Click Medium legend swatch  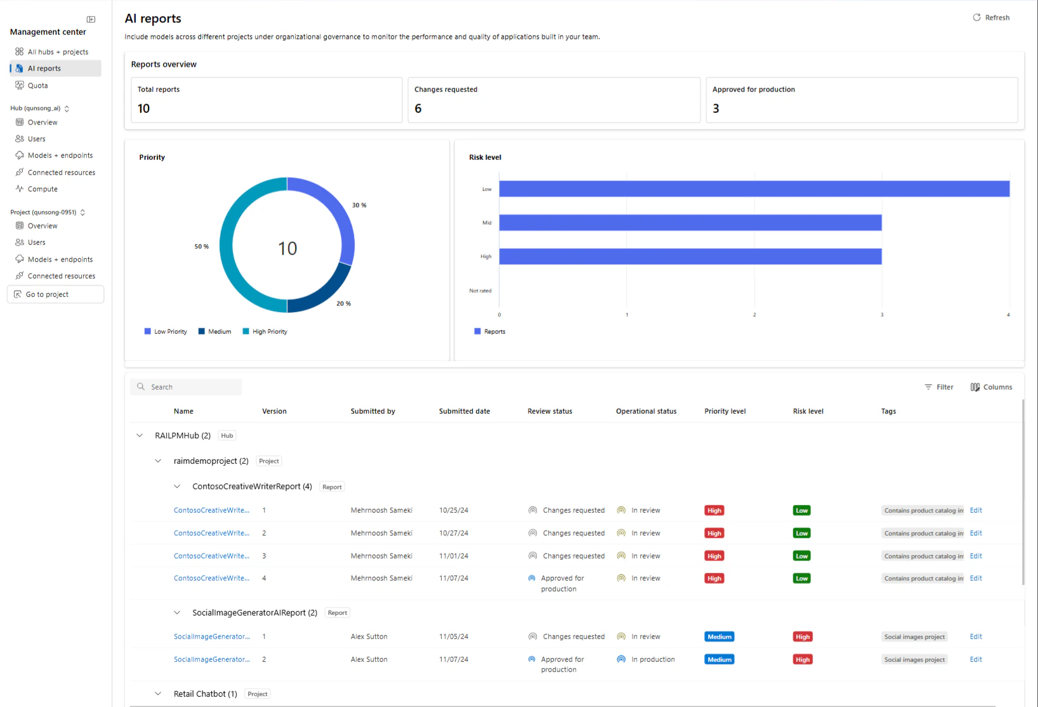tap(202, 331)
